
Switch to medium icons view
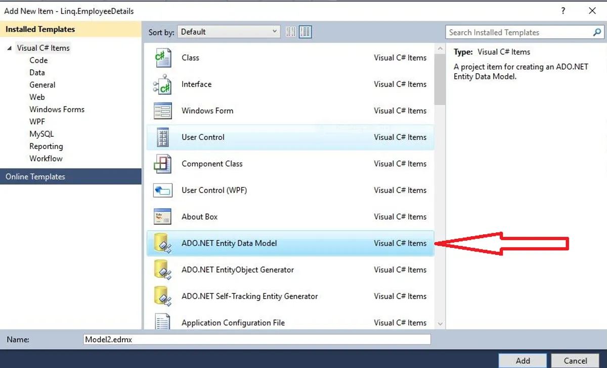(x=305, y=32)
